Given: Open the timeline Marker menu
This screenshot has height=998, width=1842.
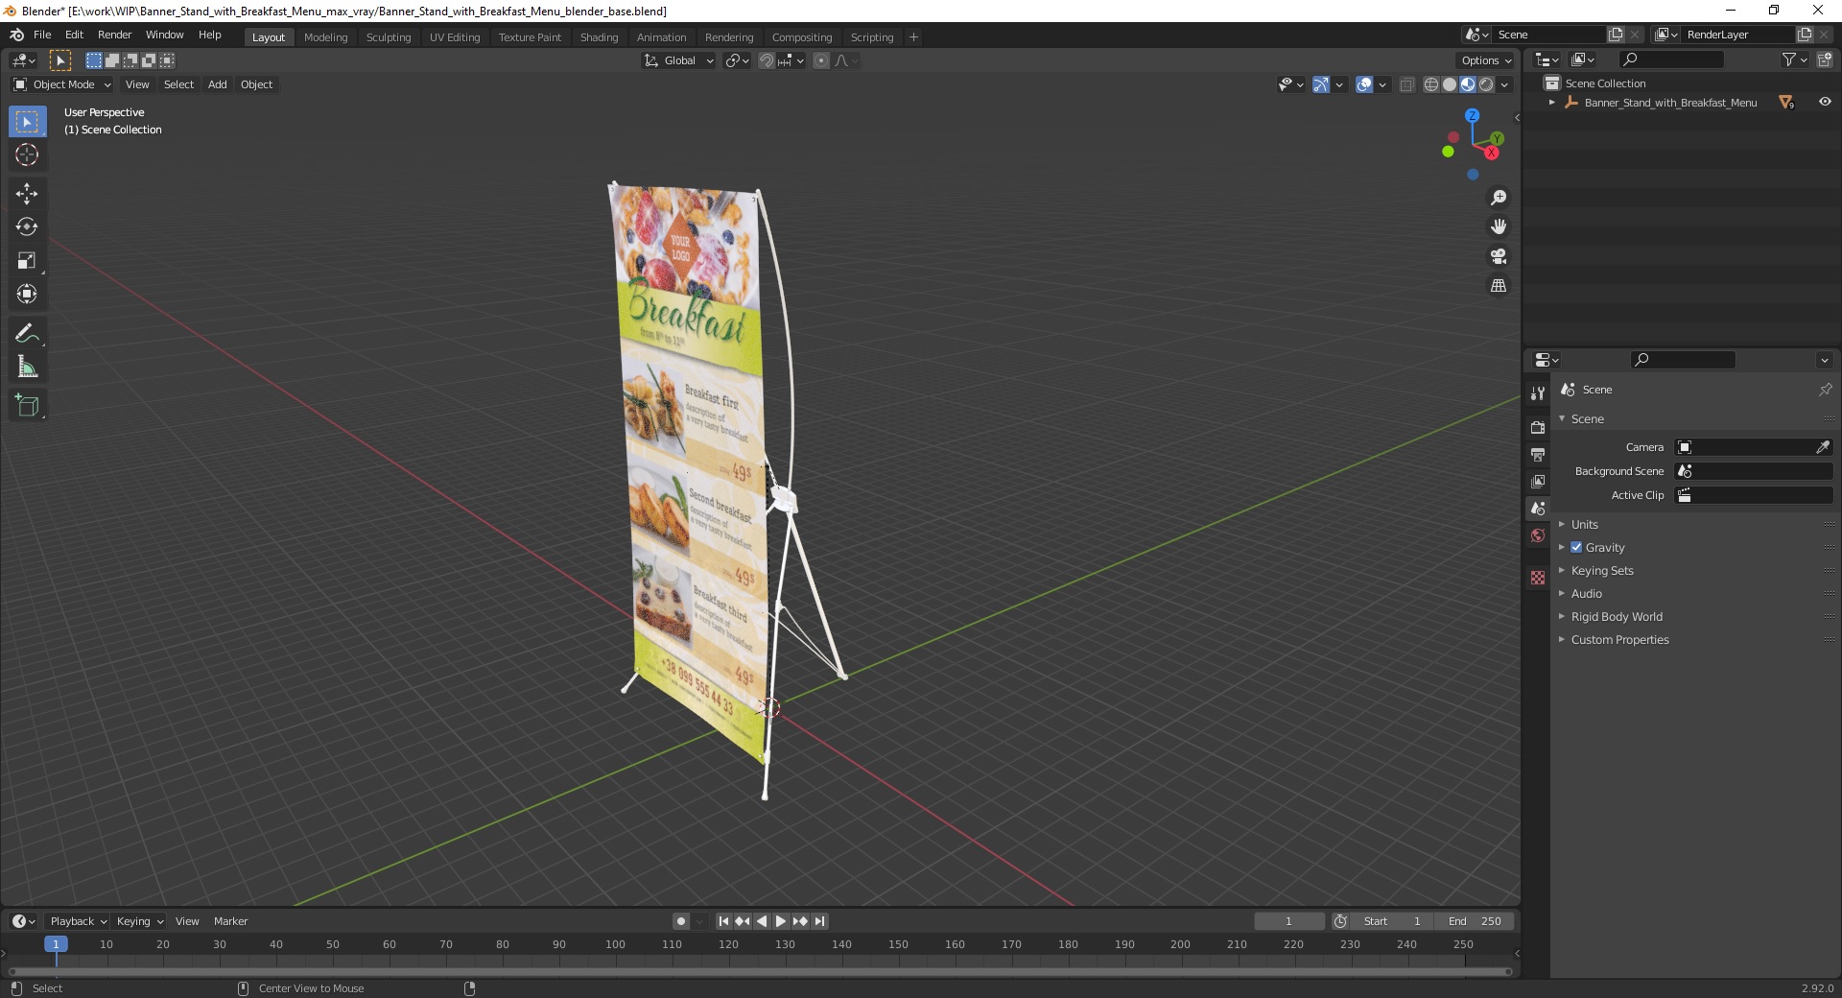Looking at the screenshot, I should tap(230, 921).
